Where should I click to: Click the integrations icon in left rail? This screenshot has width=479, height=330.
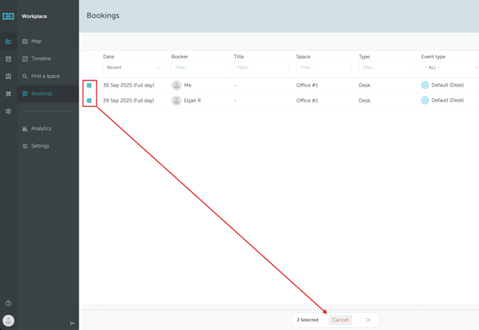(x=9, y=94)
